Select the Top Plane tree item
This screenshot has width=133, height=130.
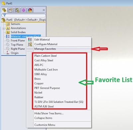click(17, 45)
